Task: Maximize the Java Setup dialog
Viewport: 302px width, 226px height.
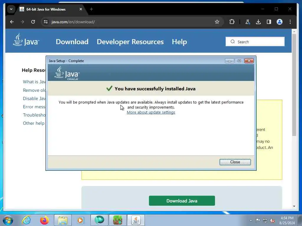Action: point(239,61)
